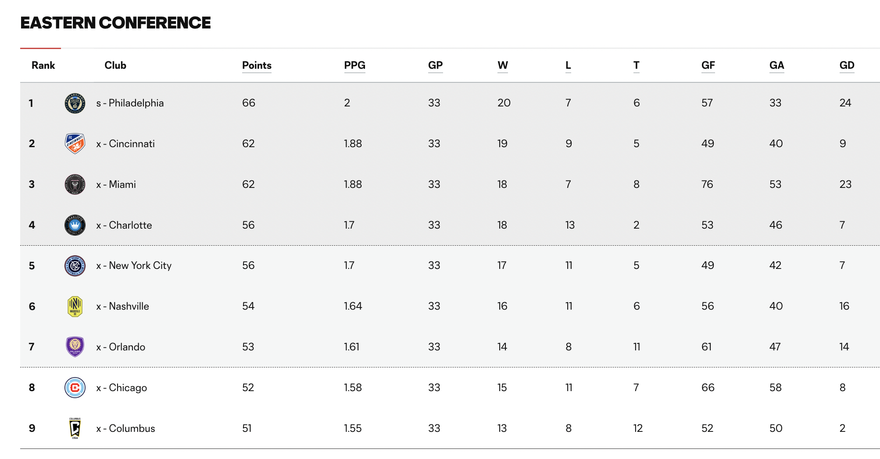Viewport: 880px width, 459px height.
Task: Click the Philadelphia Union club logo
Action: 75,103
